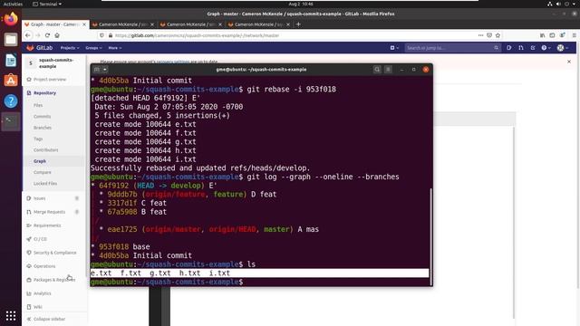Switch to 'Graph · master' Firefox tab
This screenshot has height=326, width=580.
[54, 24]
